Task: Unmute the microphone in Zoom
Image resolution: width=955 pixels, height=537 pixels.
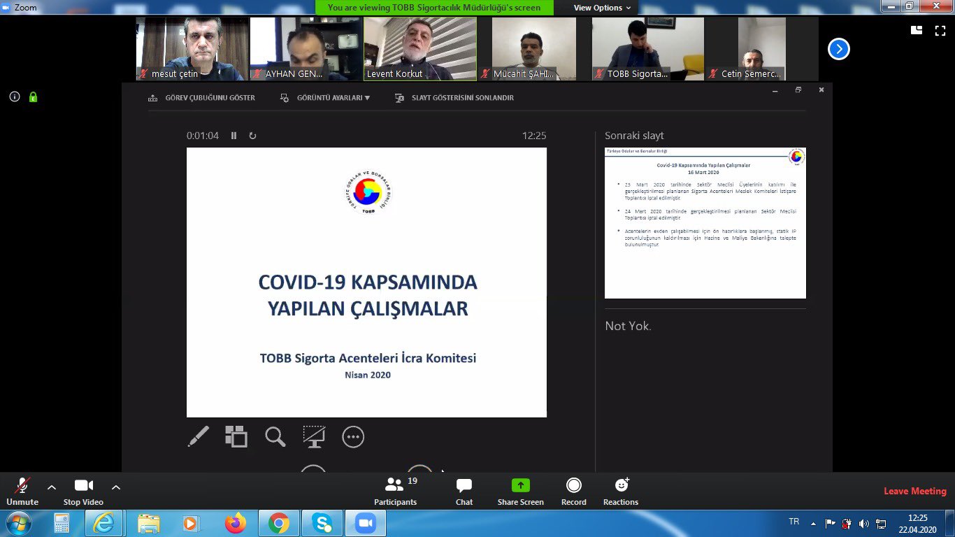Action: coord(22,492)
